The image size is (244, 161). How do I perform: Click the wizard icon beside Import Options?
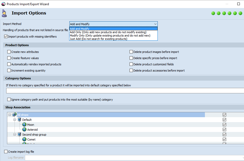tap(4, 13)
